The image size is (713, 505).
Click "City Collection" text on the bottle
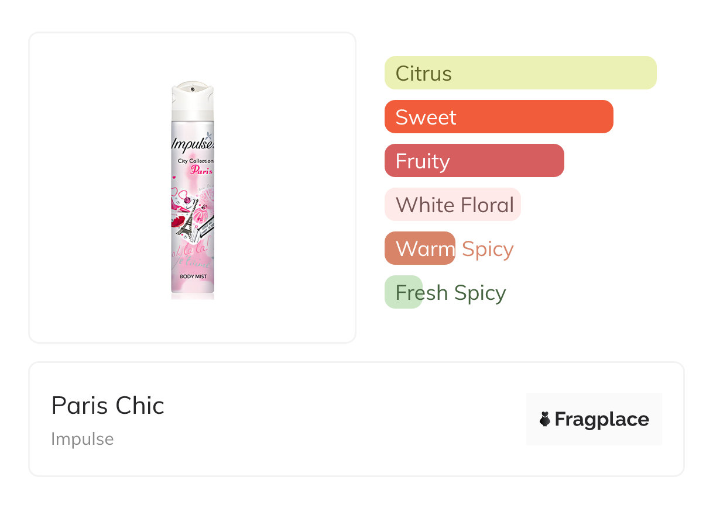(x=196, y=161)
